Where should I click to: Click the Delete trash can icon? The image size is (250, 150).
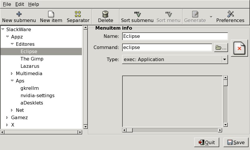click(x=105, y=14)
